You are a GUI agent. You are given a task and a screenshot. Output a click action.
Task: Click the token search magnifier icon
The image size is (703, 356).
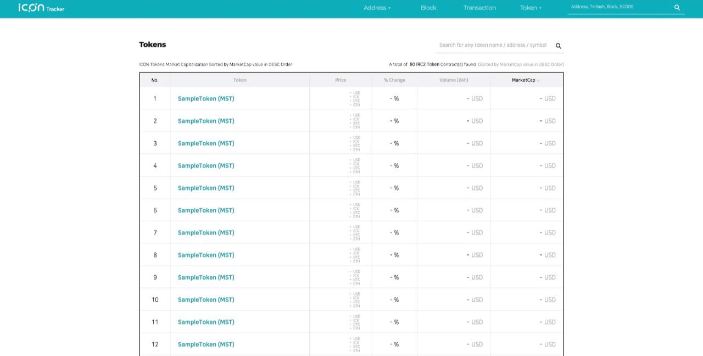(x=559, y=46)
